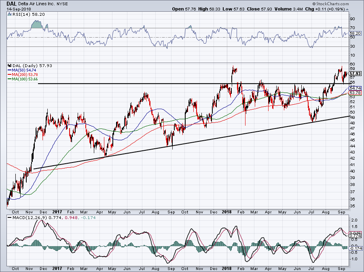
Task: Click the candlestick icon next to DAL (Daily)
Action: point(9,65)
